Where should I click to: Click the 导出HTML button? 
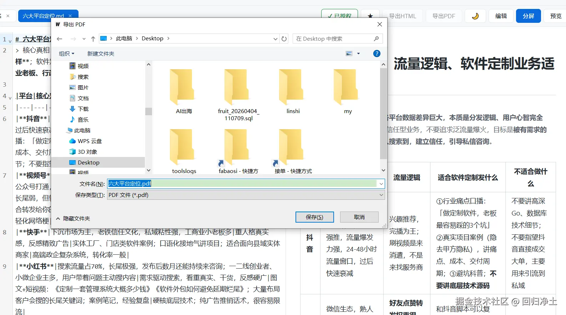[403, 16]
